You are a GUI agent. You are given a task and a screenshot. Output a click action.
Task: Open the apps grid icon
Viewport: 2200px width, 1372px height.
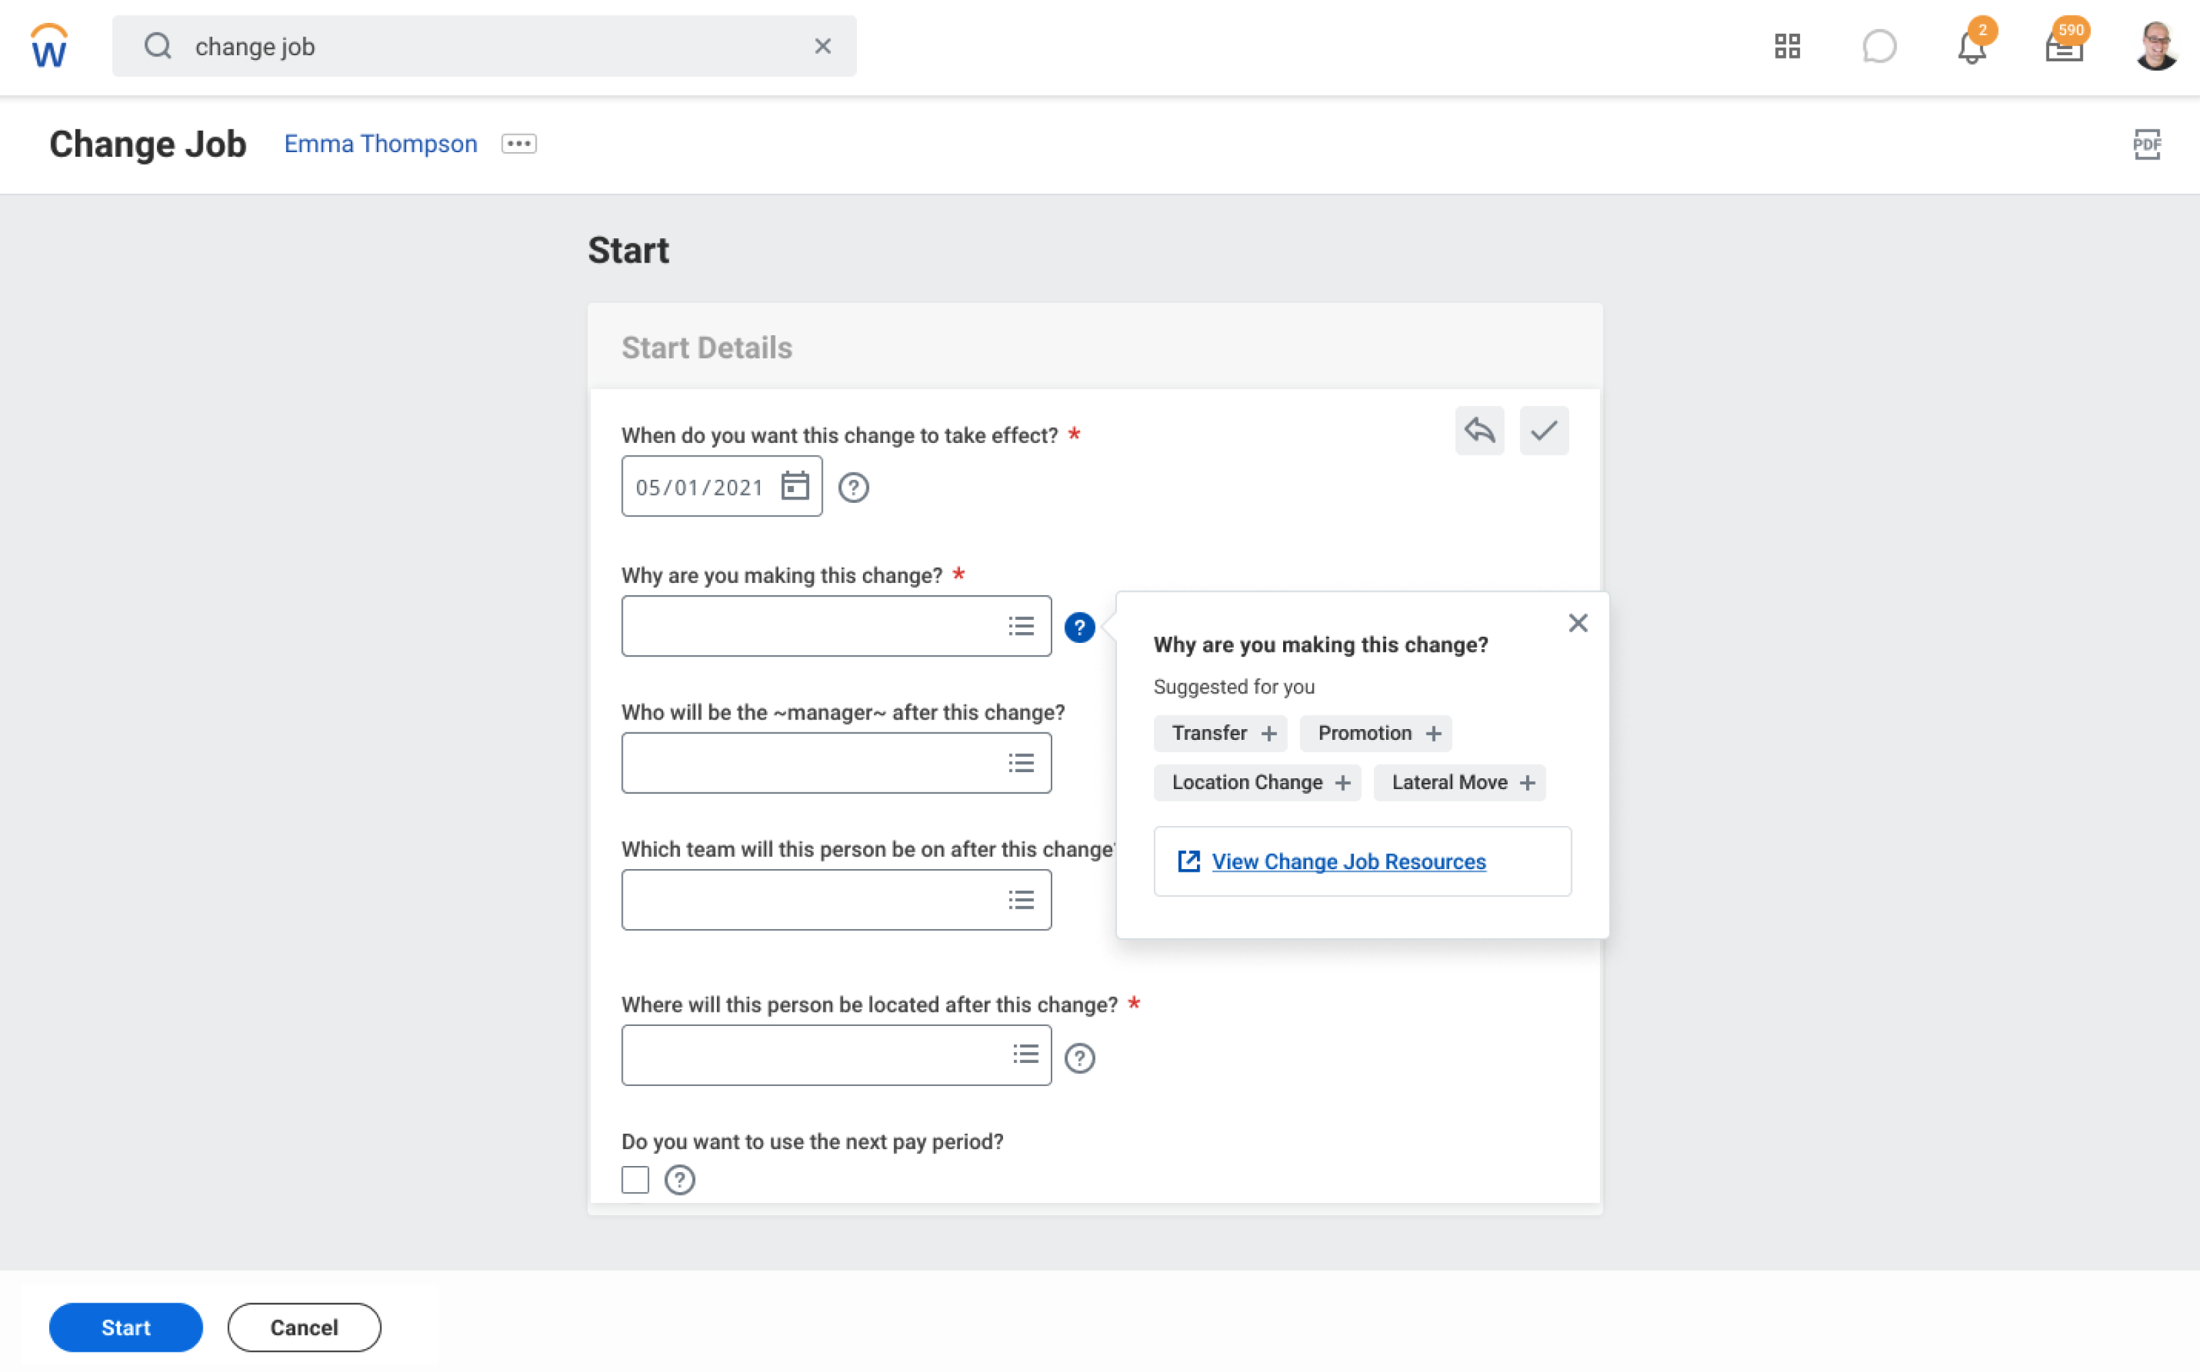point(1787,45)
